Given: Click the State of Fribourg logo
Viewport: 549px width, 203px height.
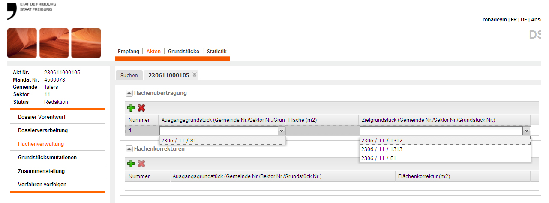Looking at the screenshot, I should [x=12, y=11].
